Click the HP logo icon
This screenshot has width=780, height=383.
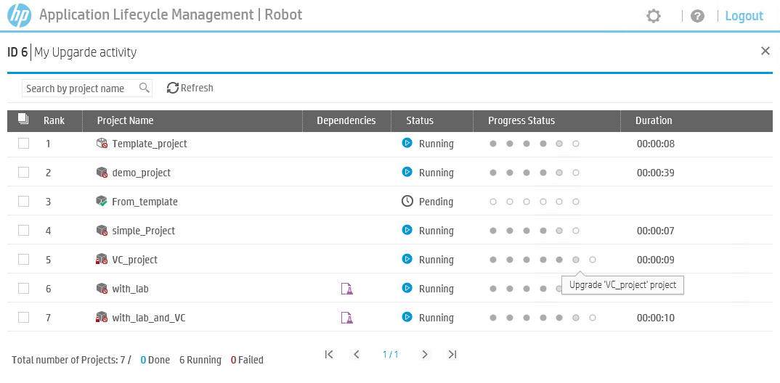tap(19, 15)
